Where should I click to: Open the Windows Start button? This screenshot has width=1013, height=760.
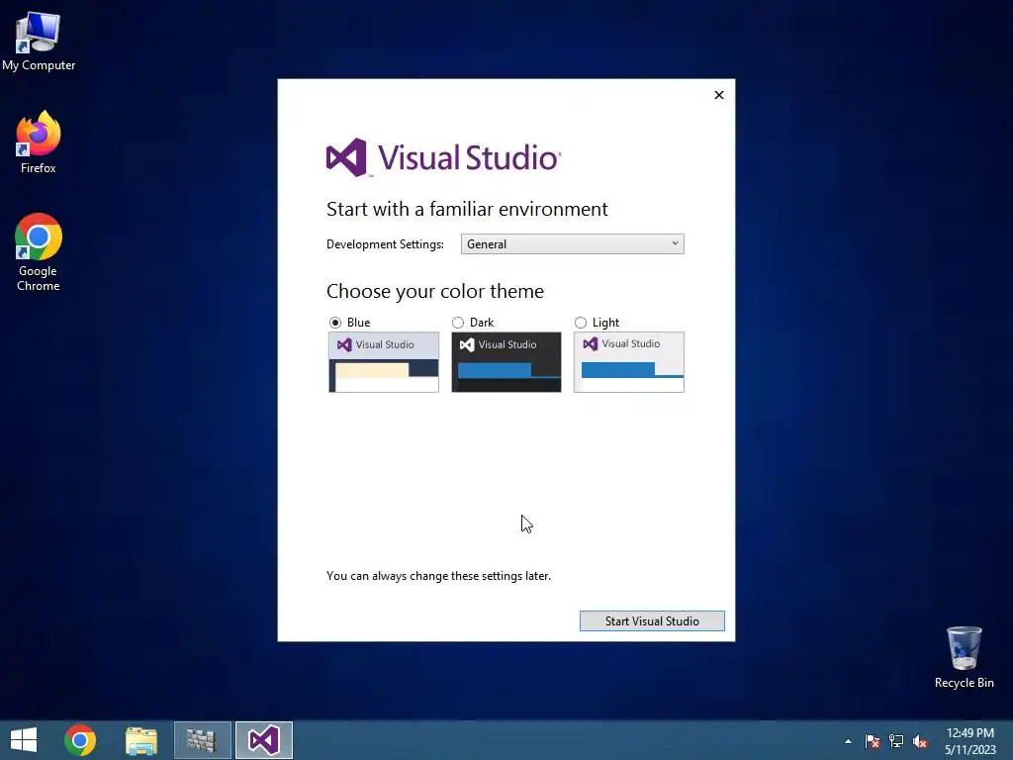pyautogui.click(x=24, y=740)
